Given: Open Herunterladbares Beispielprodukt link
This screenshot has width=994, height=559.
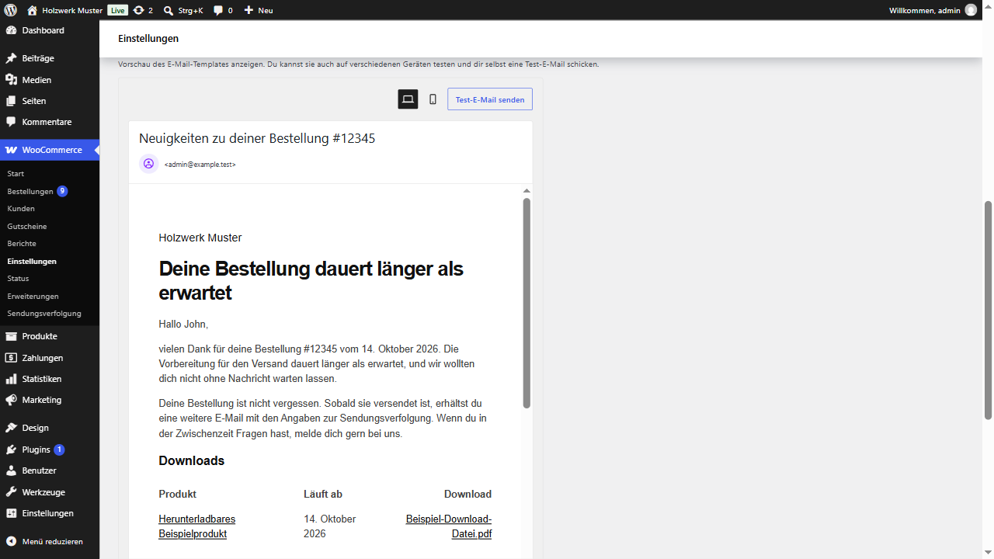Looking at the screenshot, I should 197,526.
